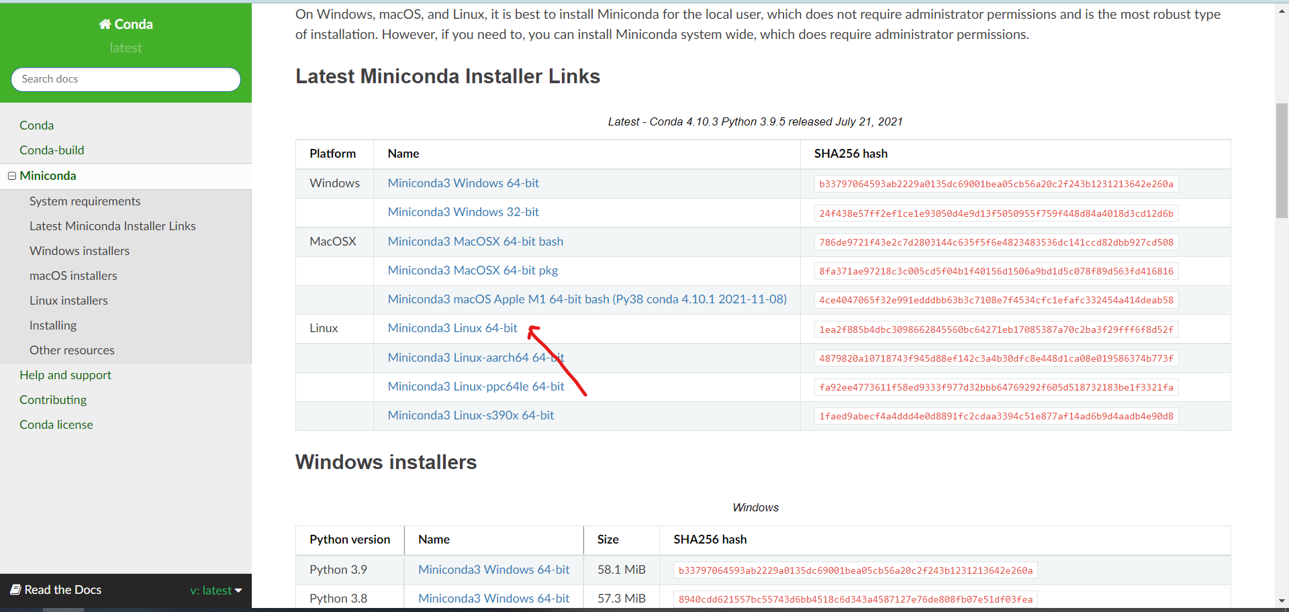Viewport: 1289px width, 612px height.
Task: Download Miniconda3 macOS Apple M1 64-bit bash
Action: tap(587, 299)
